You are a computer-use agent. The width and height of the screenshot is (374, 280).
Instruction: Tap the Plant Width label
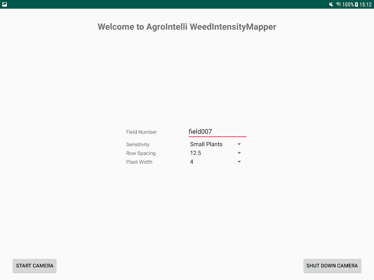[139, 162]
